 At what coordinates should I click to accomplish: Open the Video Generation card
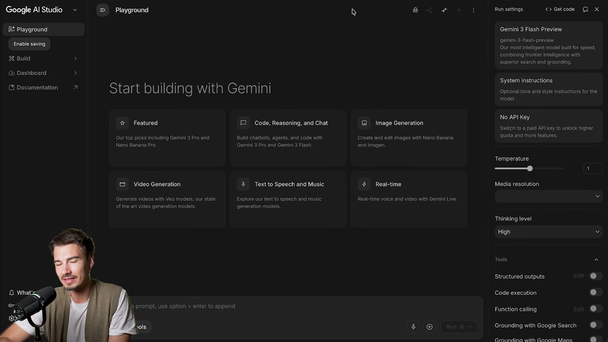[167, 199]
